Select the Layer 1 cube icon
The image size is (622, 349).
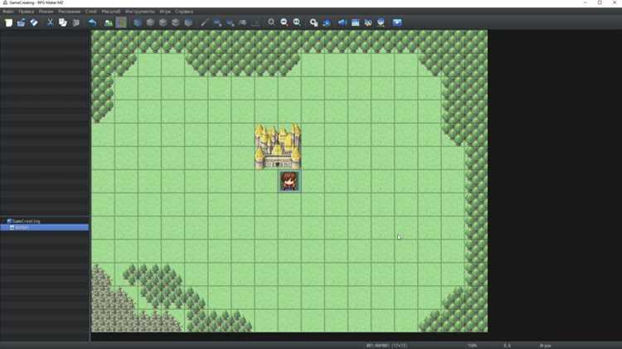pyautogui.click(x=150, y=22)
